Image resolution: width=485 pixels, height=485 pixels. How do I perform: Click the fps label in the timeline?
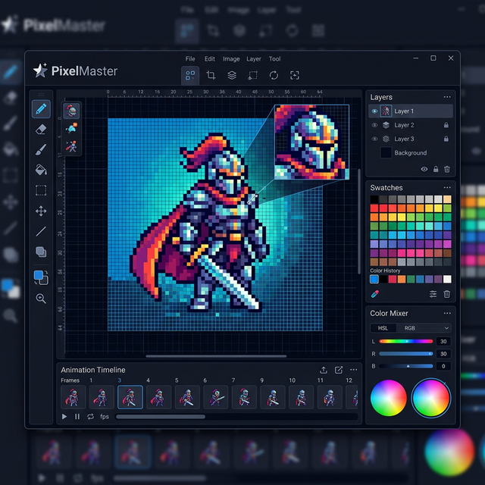[x=105, y=417]
